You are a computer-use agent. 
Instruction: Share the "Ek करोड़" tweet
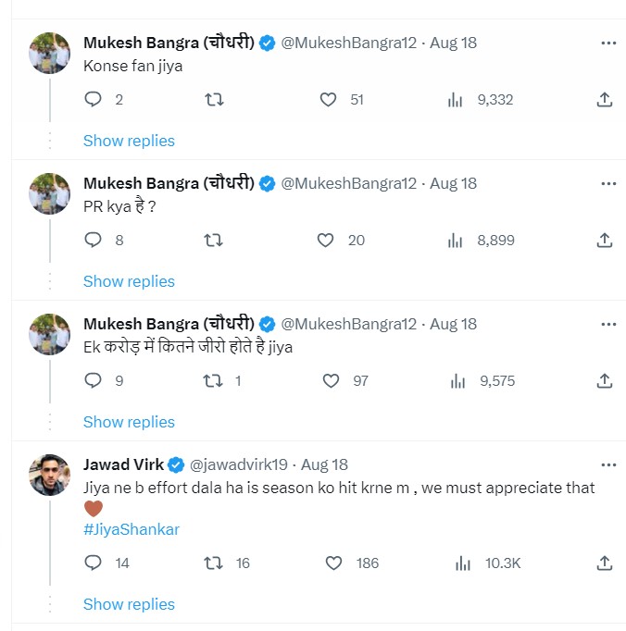[604, 380]
